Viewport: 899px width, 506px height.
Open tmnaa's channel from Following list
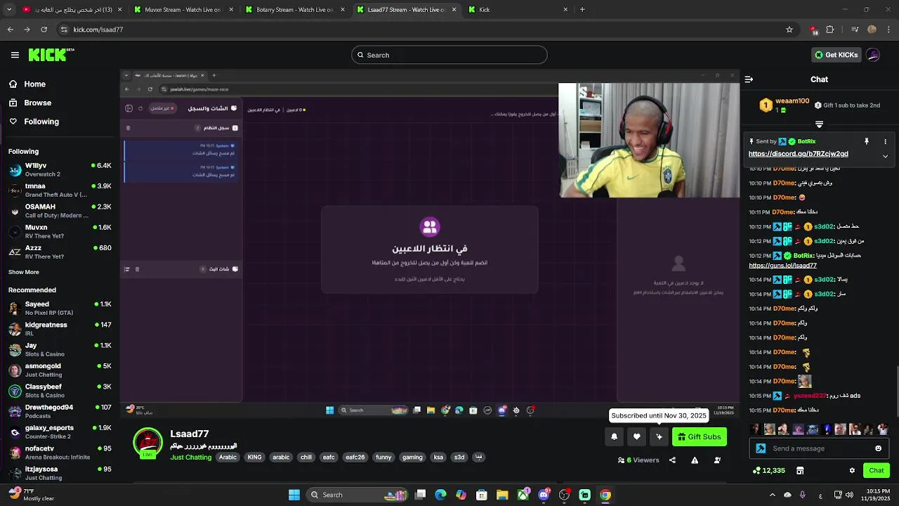coord(60,190)
